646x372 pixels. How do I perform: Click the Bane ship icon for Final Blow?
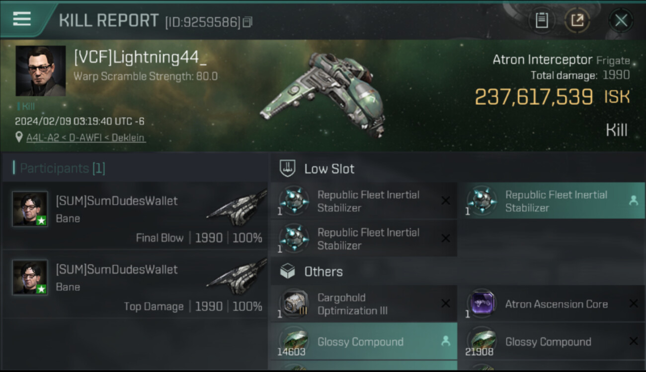pyautogui.click(x=237, y=207)
